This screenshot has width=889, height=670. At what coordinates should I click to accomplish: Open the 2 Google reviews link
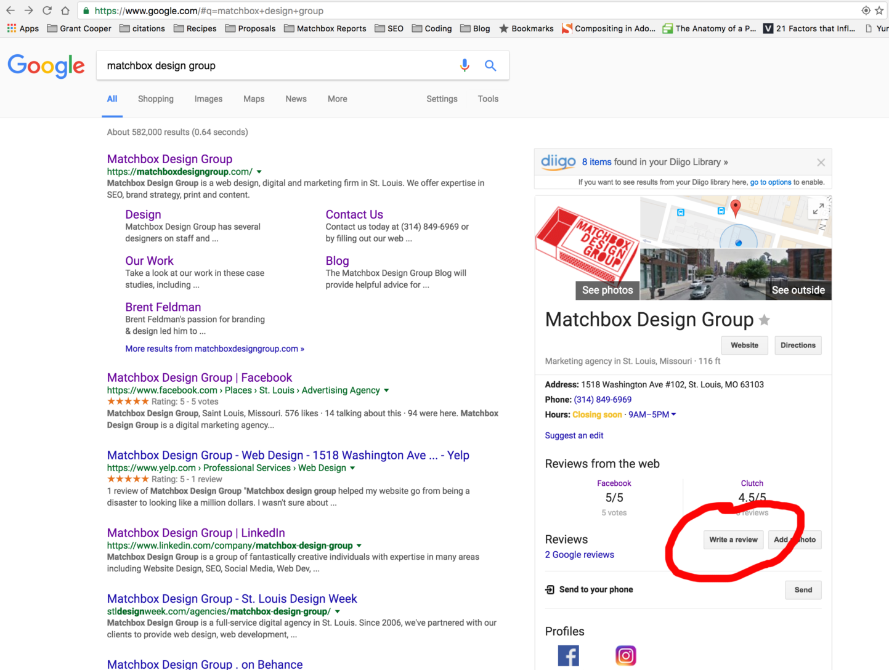(x=580, y=555)
